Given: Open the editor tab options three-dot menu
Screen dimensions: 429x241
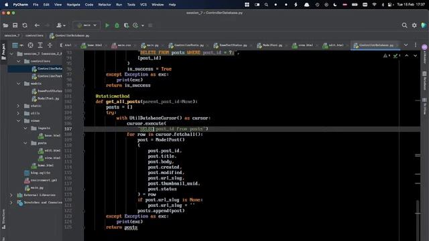Looking at the screenshot, I should [x=416, y=45].
